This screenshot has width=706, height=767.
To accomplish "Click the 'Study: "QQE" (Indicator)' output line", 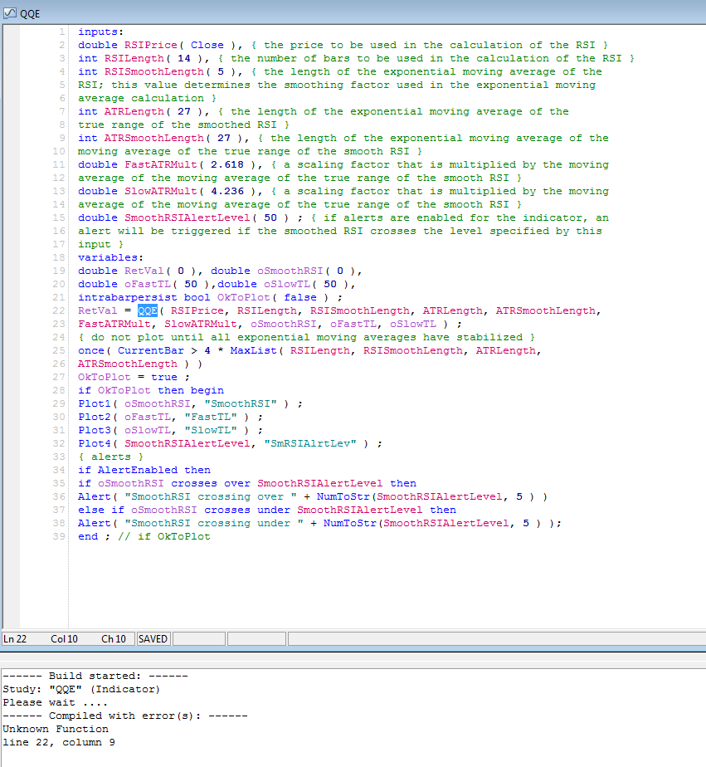I will click(81, 689).
